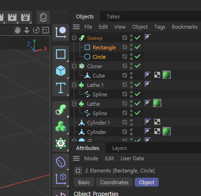Select the green material tag on Lathe
Screen dimensions: 201x196
[x=157, y=103]
